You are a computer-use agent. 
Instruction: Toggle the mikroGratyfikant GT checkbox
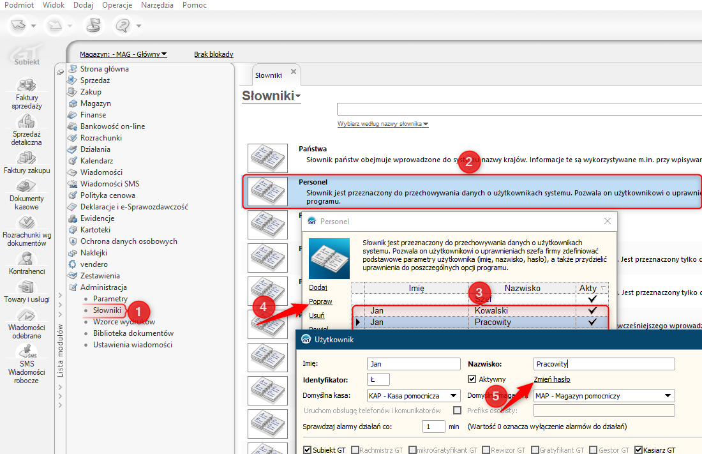click(x=412, y=450)
